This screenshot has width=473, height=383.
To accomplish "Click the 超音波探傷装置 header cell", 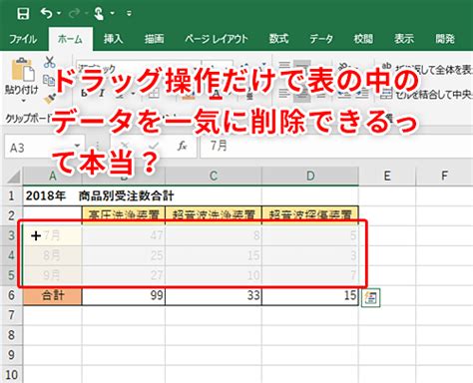I will (310, 215).
